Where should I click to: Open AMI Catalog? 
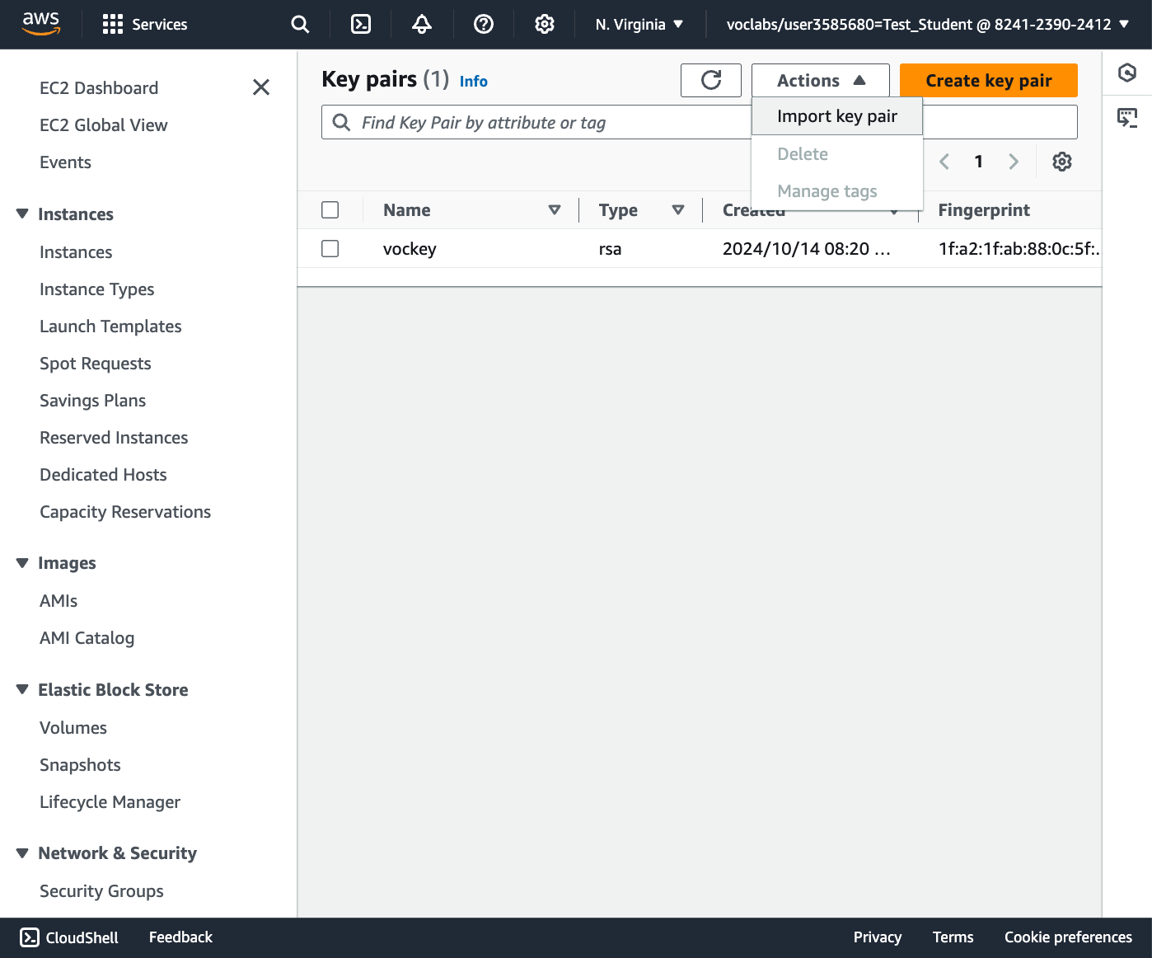(x=87, y=638)
